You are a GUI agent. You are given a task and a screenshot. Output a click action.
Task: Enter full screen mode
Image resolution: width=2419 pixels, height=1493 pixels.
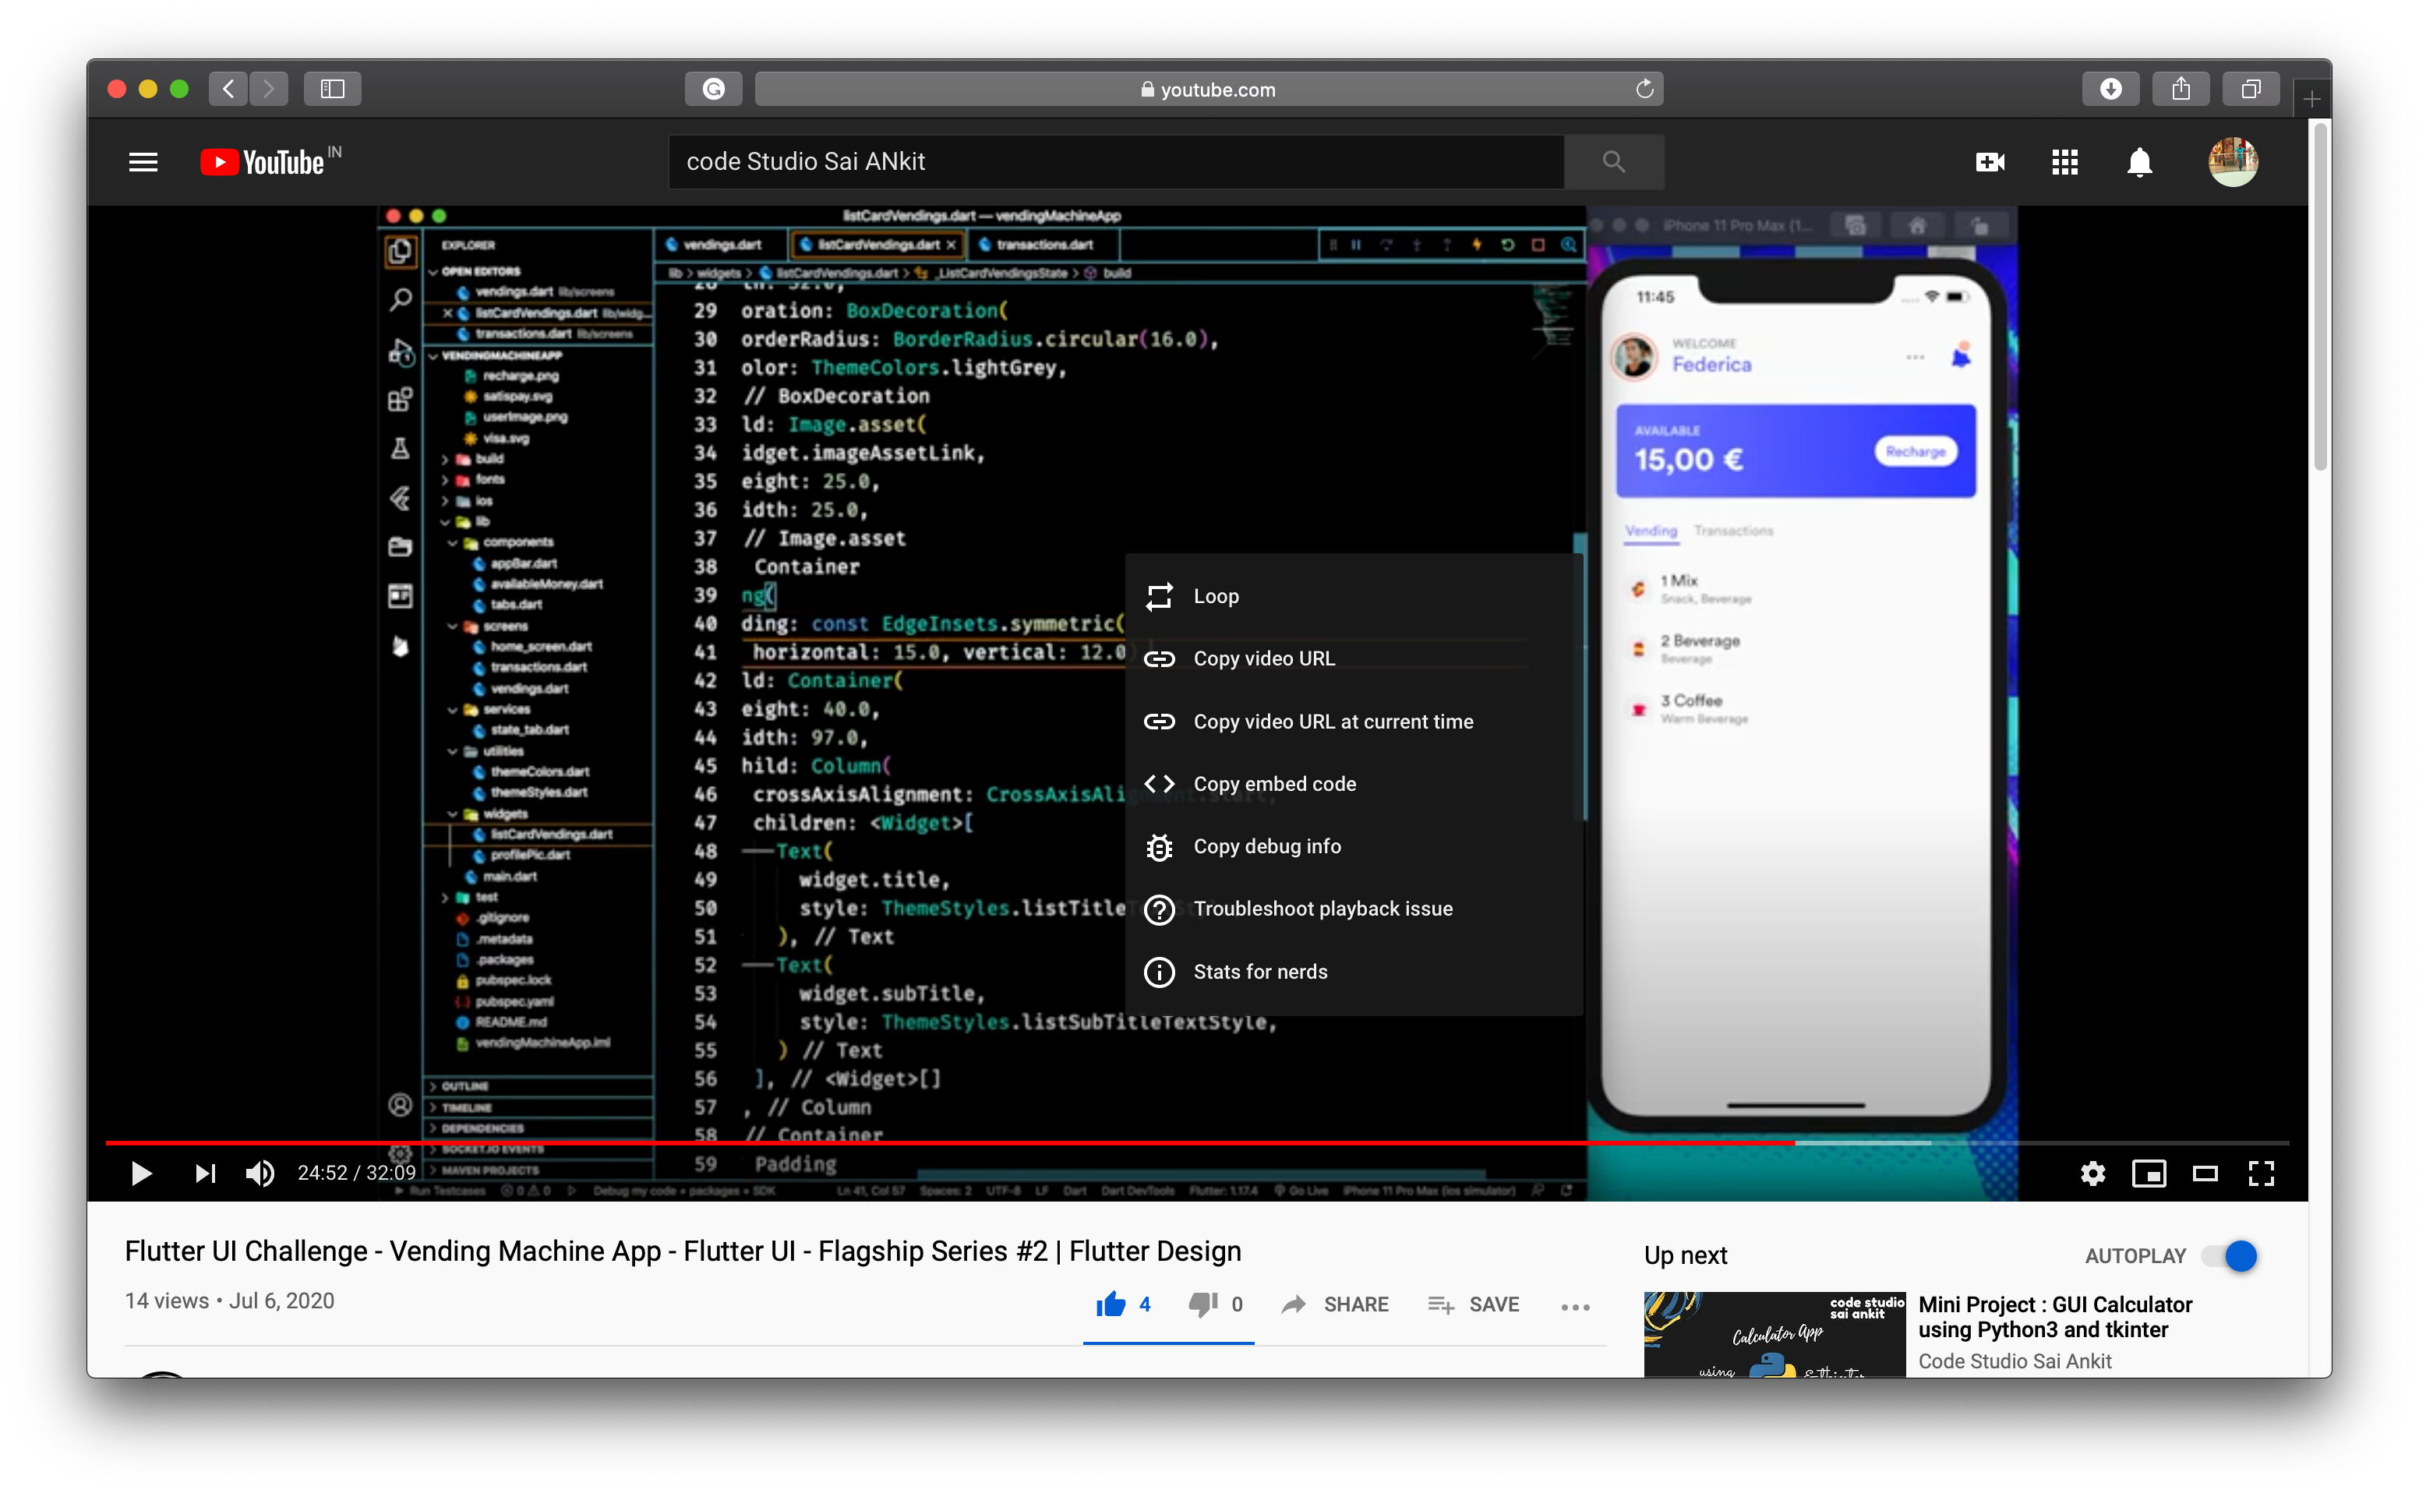point(2261,1173)
